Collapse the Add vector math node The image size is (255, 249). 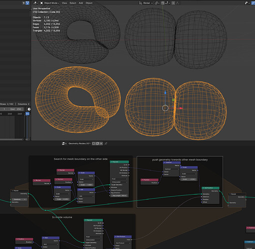point(79,190)
